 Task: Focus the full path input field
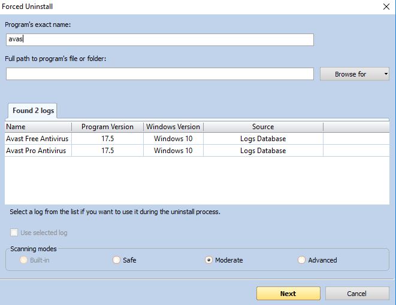[x=160, y=74]
